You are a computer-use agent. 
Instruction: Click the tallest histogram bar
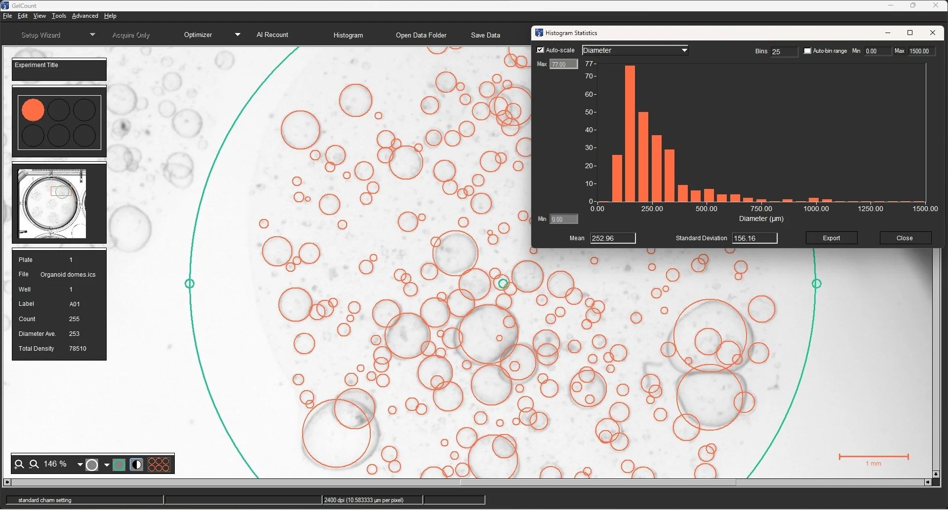pos(630,133)
